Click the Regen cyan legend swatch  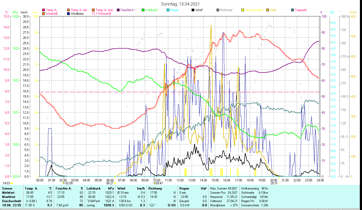pyautogui.click(x=168, y=10)
